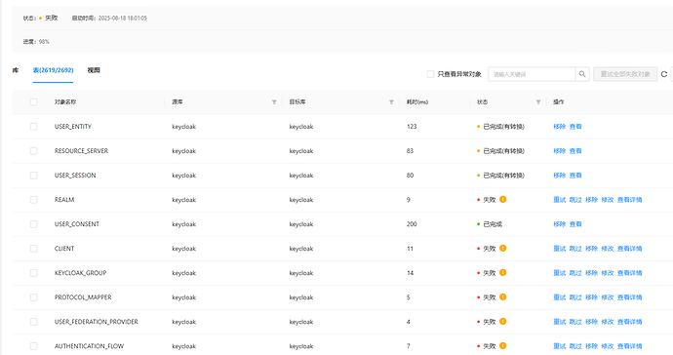Check the only-show-abnormal-objects checkbox
Screen dimensions: 673x355
pyautogui.click(x=430, y=74)
